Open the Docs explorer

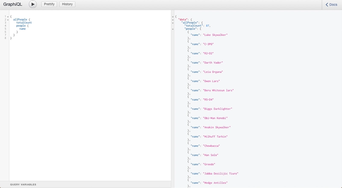[x=332, y=5]
